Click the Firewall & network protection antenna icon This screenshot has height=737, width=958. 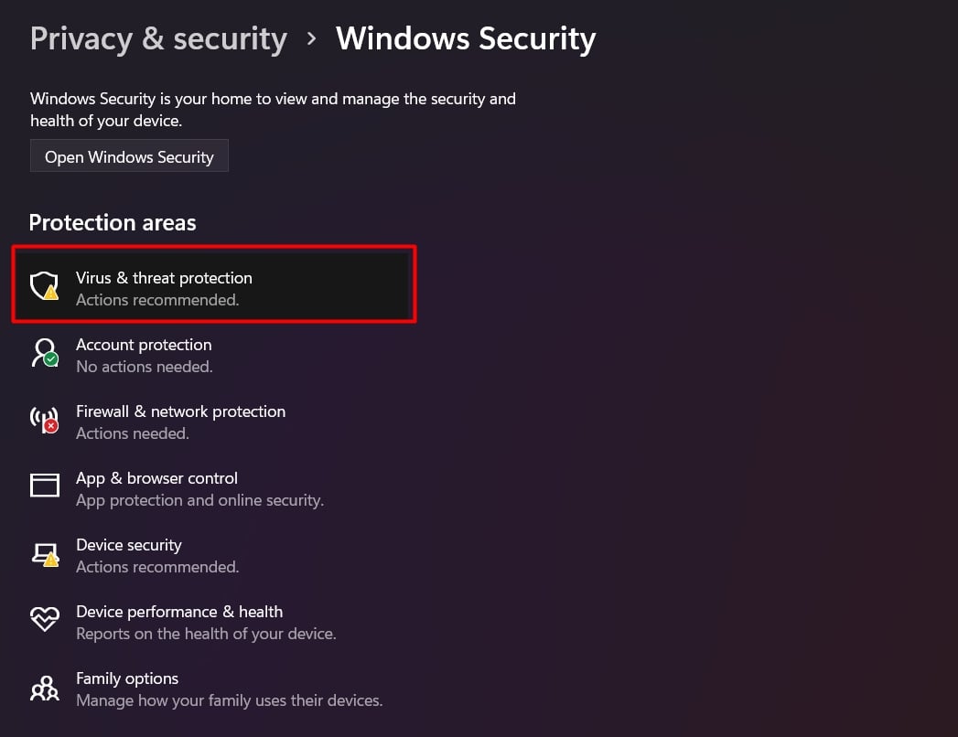44,421
